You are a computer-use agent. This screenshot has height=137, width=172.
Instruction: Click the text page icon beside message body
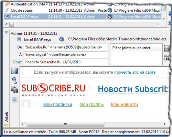[14, 99]
